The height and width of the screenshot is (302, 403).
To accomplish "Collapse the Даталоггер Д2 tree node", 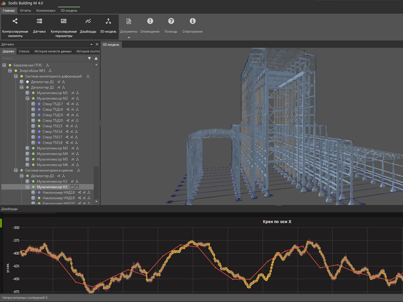I will [x=22, y=88].
